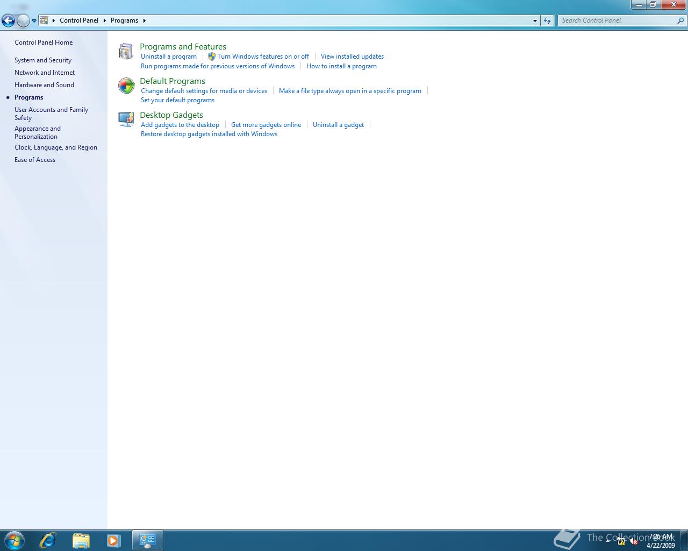Image resolution: width=688 pixels, height=551 pixels.
Task: Refresh the Control Panel view
Action: coord(547,20)
